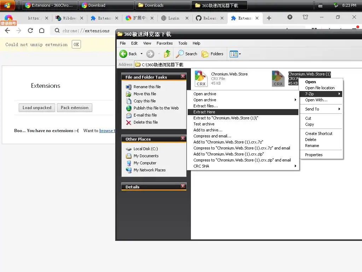The image size is (362, 272).
Task: Select the Chromium.Web.Store CRX file icon
Action: [x=201, y=79]
